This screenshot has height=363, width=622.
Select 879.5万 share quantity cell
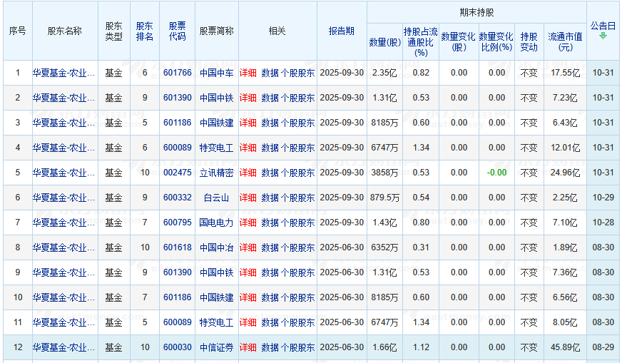click(384, 198)
